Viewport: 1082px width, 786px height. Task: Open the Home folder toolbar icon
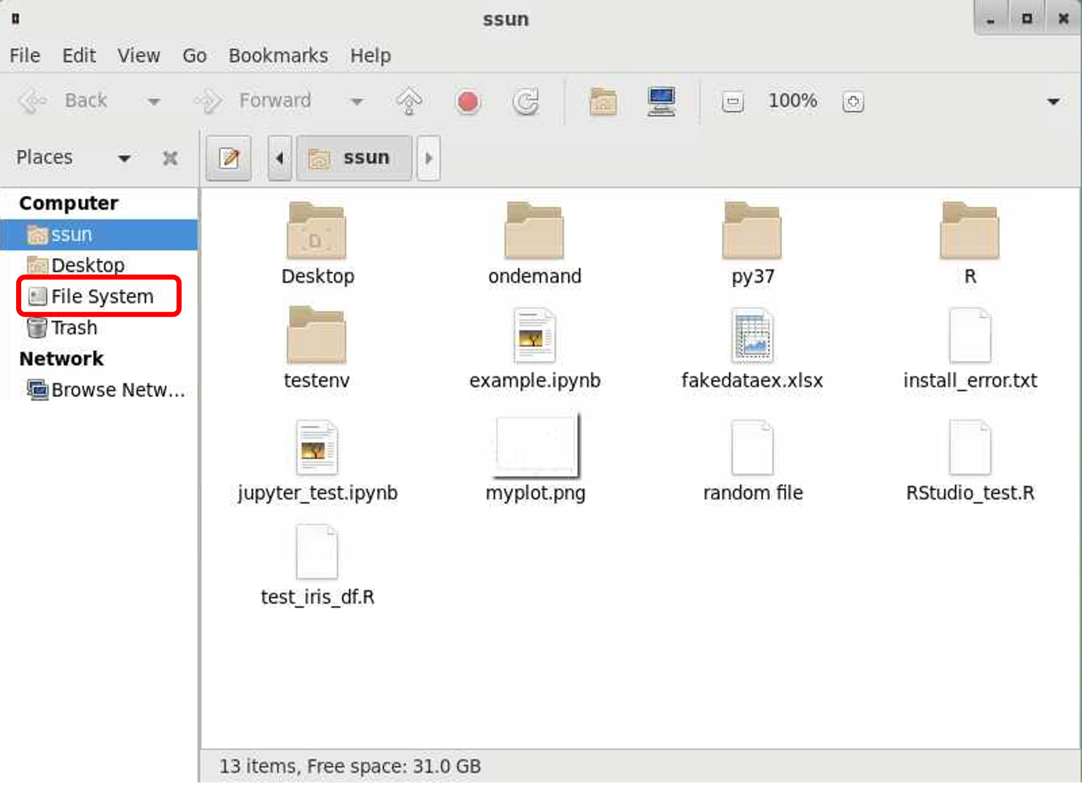pyautogui.click(x=603, y=101)
